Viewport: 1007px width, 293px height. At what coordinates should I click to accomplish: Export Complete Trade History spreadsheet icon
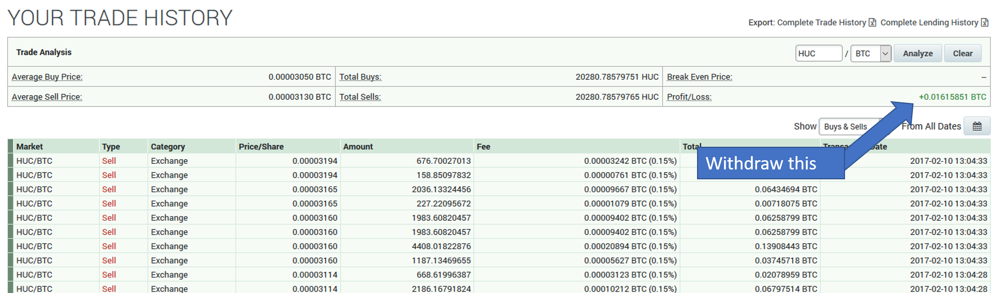tap(872, 22)
